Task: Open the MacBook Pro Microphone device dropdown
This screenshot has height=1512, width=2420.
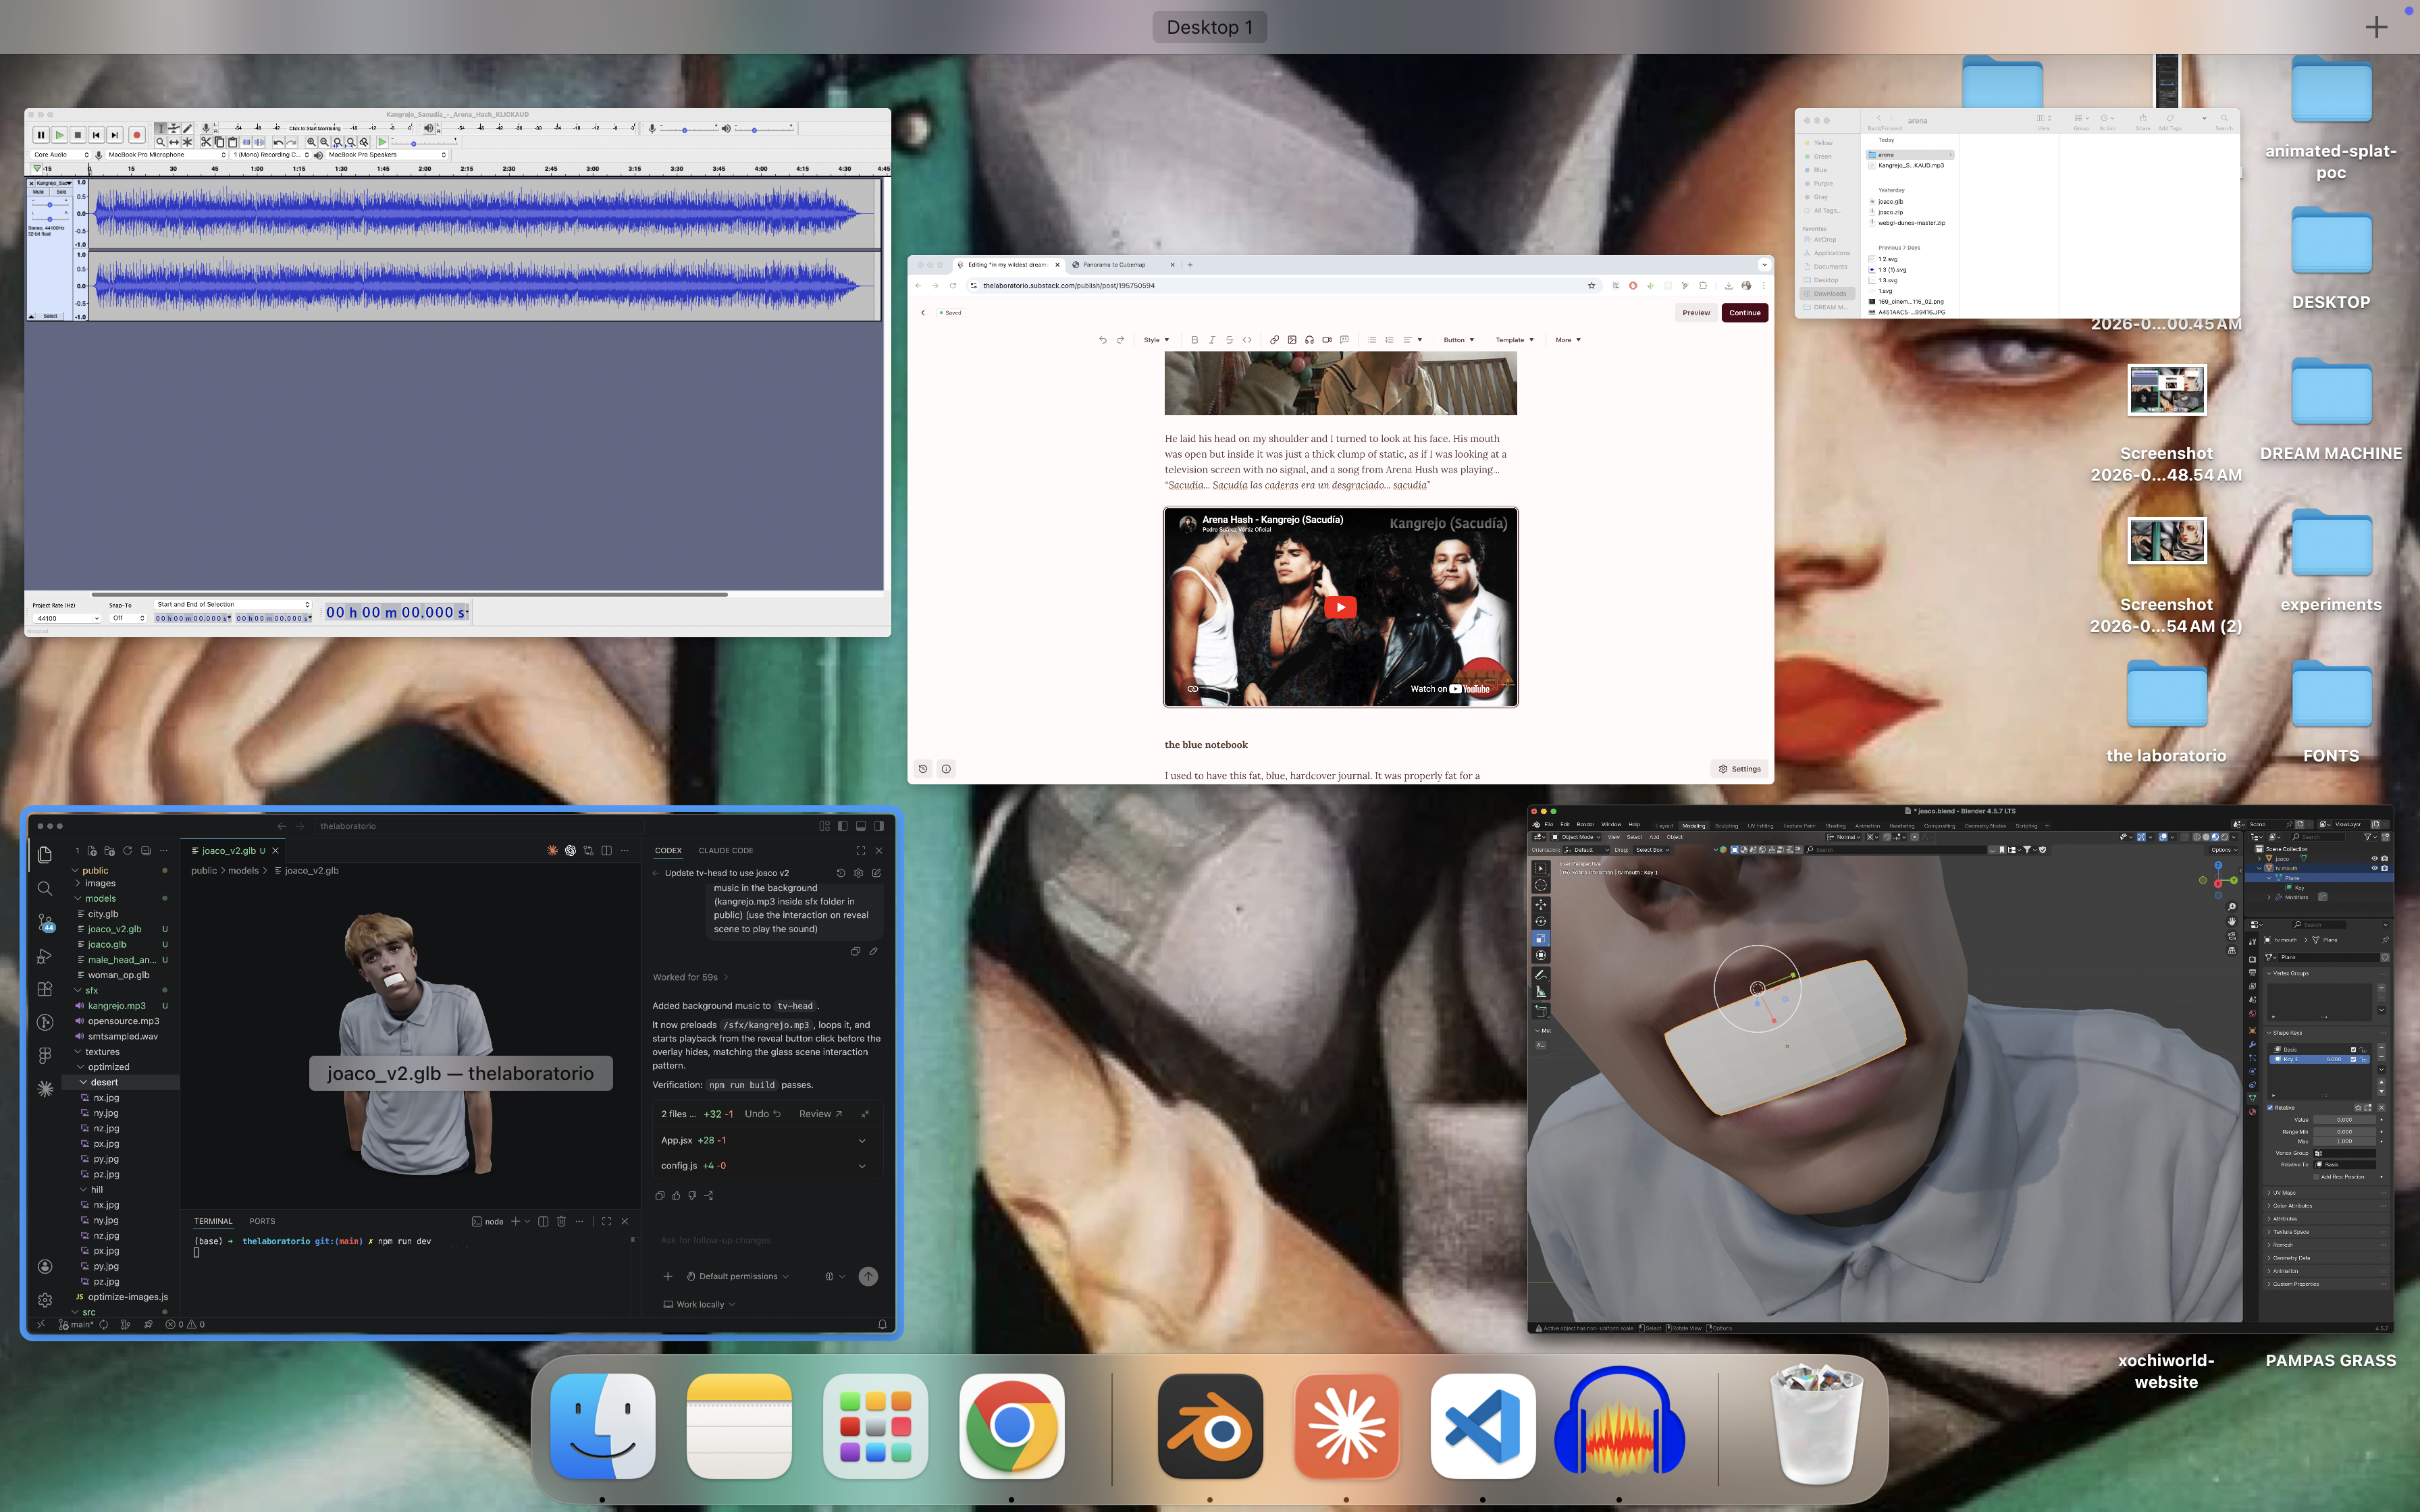Action: [x=166, y=155]
